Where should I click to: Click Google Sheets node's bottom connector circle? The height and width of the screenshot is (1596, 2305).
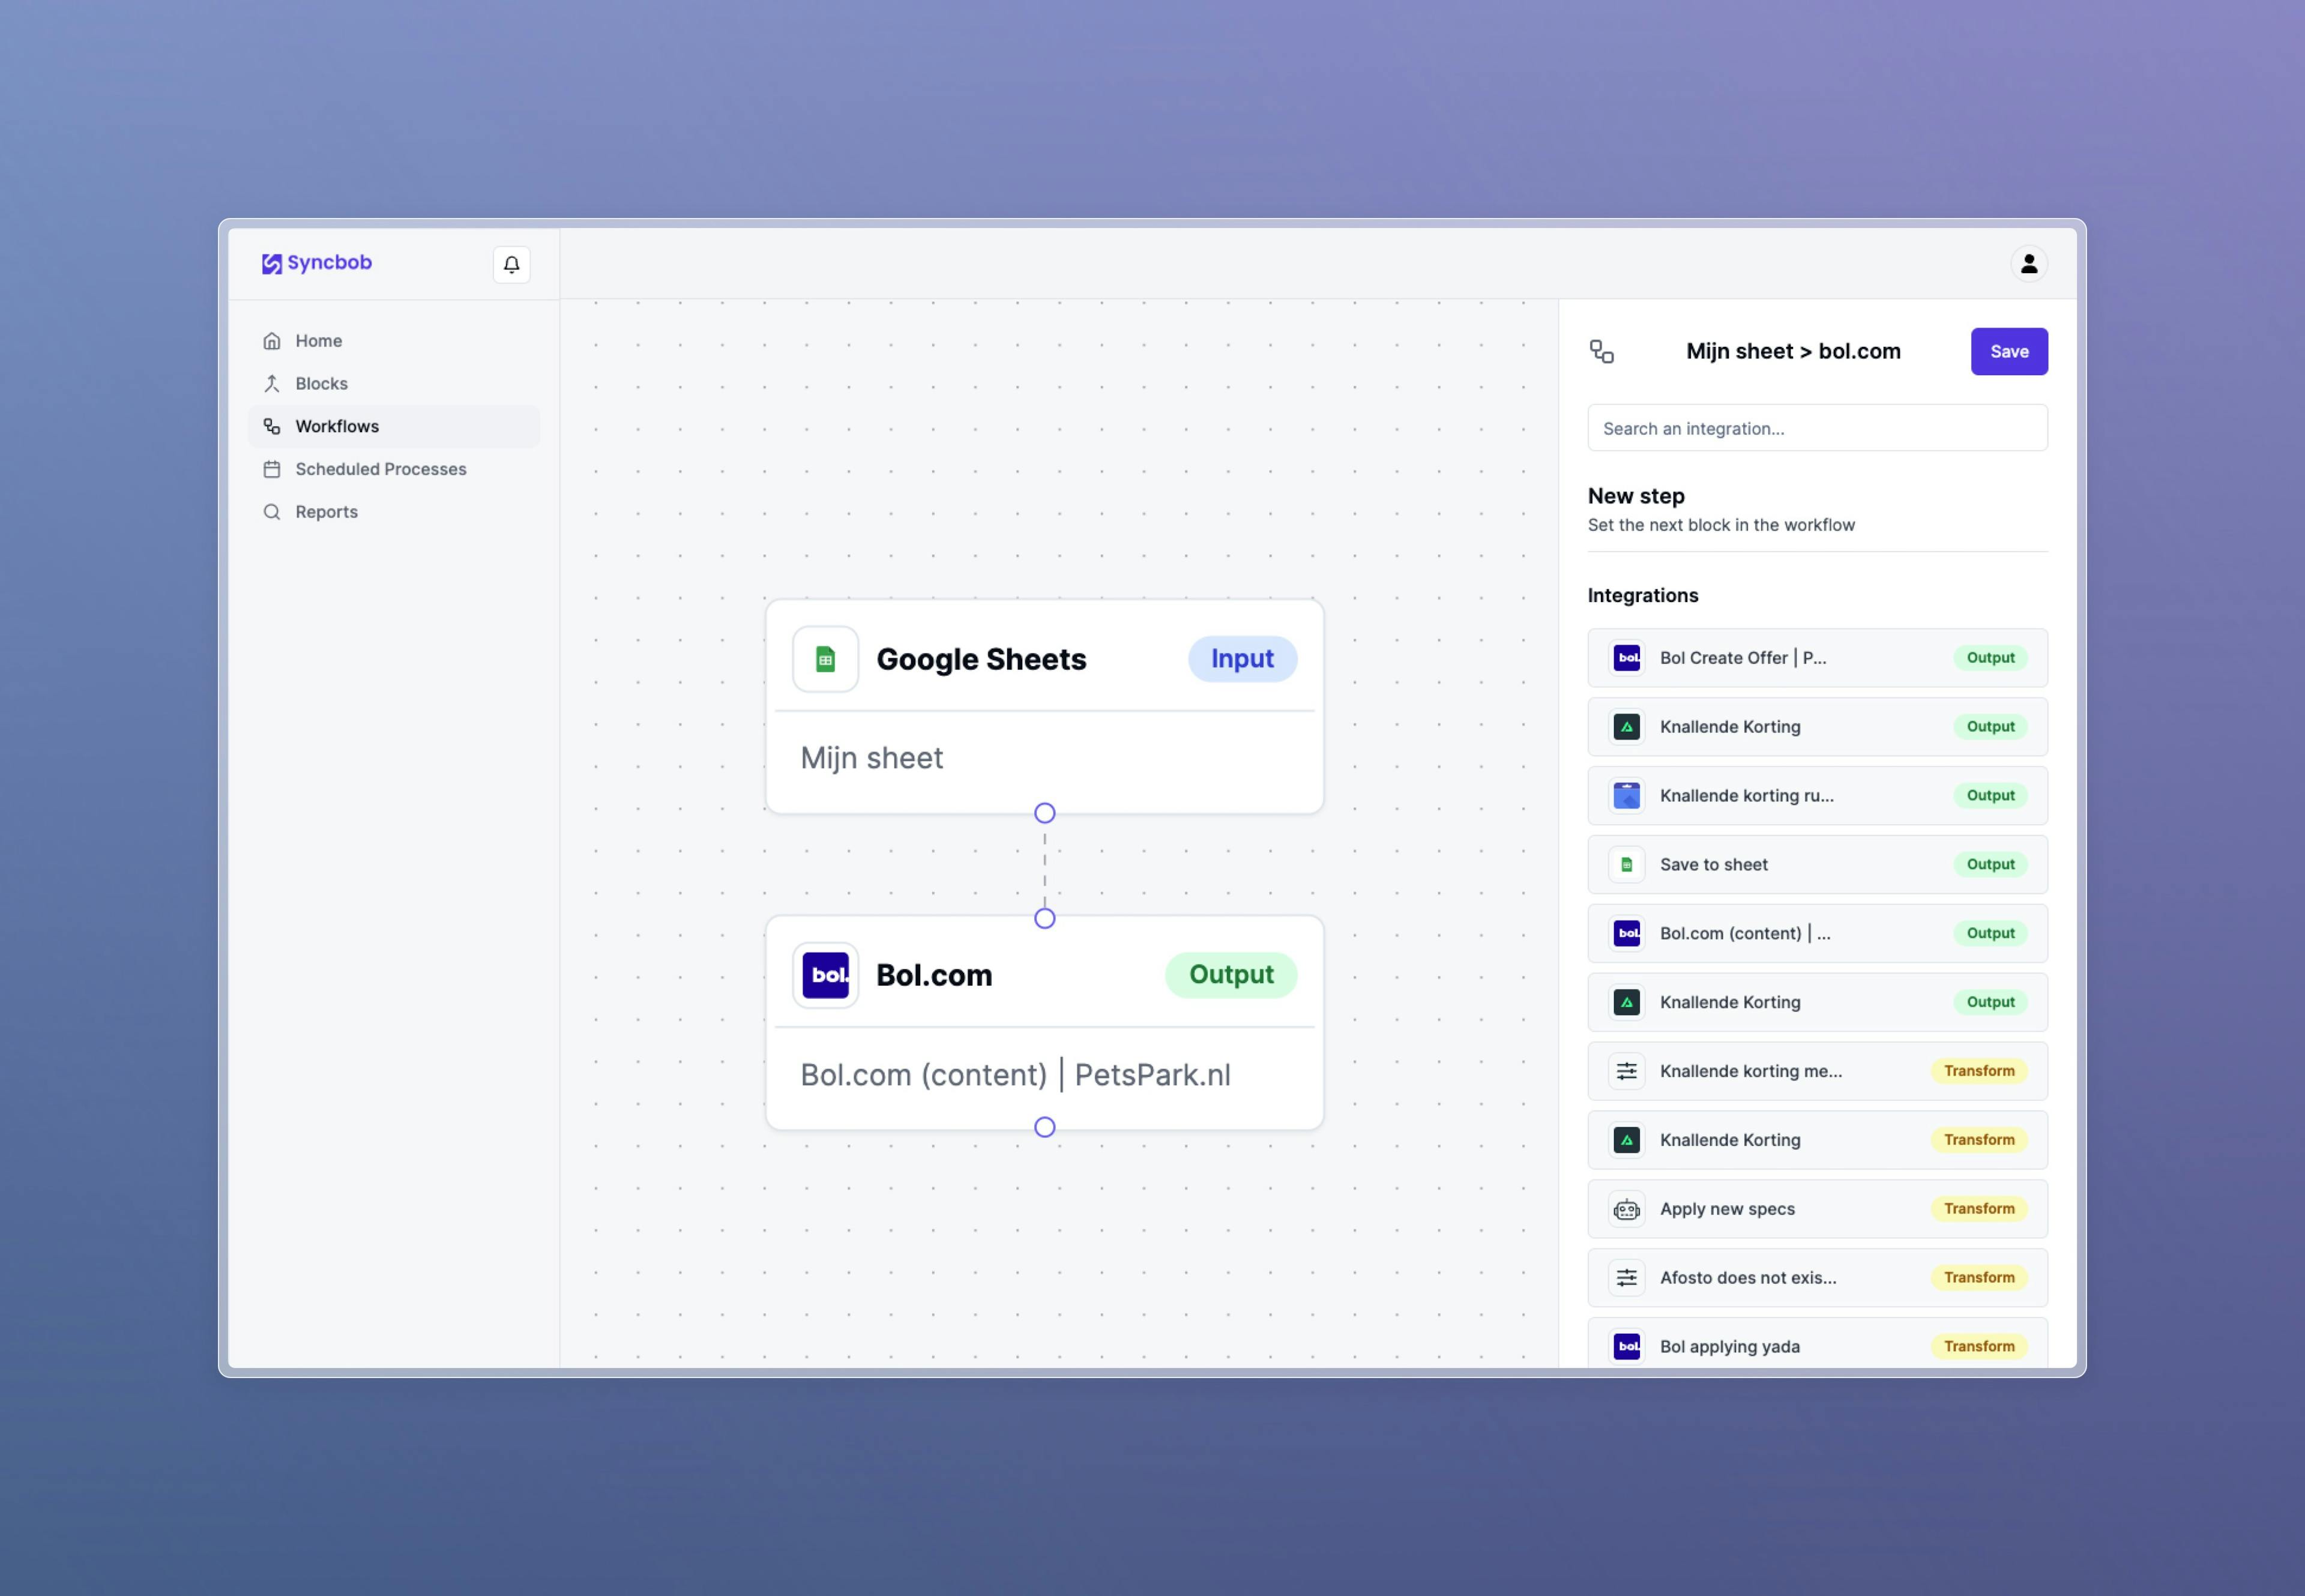coord(1044,813)
